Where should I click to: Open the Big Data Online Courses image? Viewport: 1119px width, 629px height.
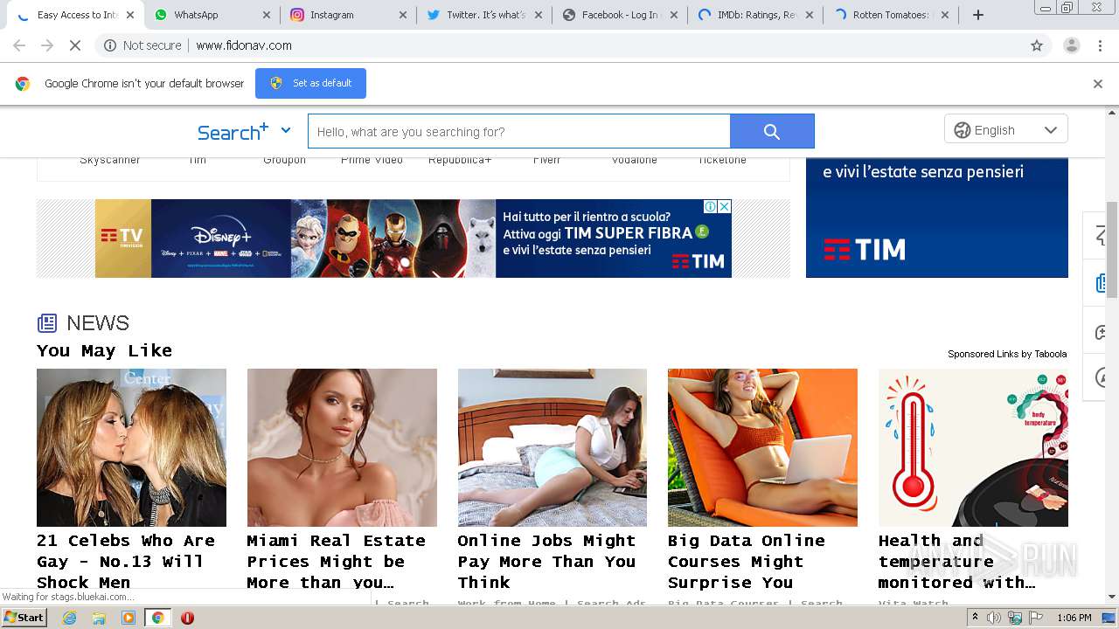point(762,447)
